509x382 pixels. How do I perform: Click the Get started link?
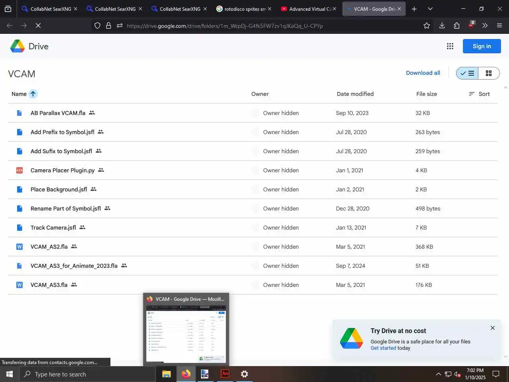pos(383,348)
